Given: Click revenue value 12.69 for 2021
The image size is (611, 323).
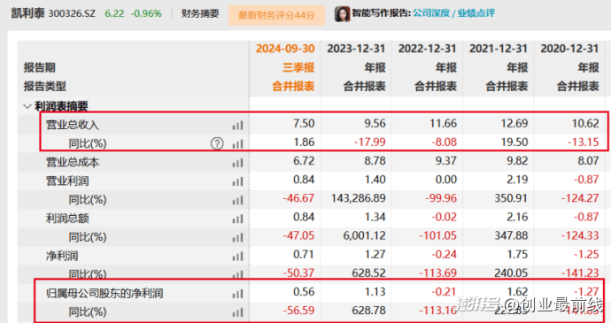Looking at the screenshot, I should pyautogui.click(x=514, y=124).
